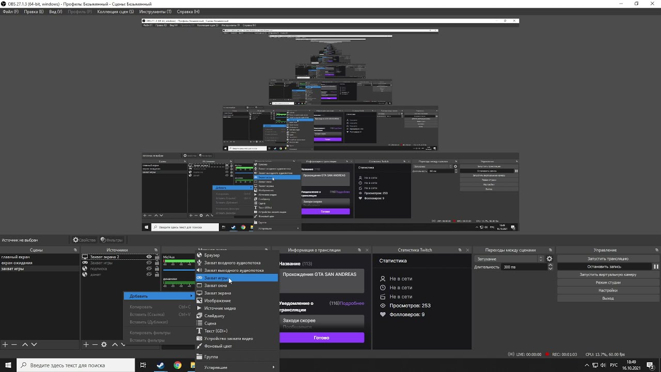Move scene up arrow in Сцены panel

coord(25,344)
